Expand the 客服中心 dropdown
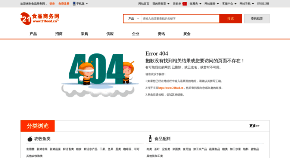This screenshot has height=158, width=290. [229, 3]
